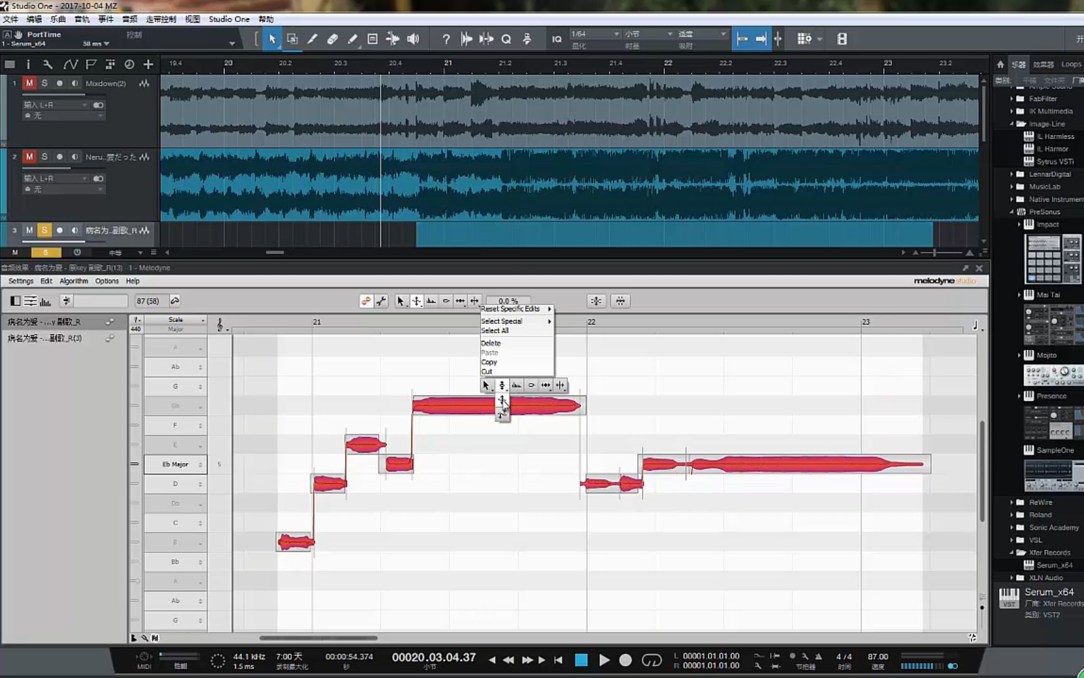The width and height of the screenshot is (1084, 678).
Task: Select the Range tool
Action: [x=292, y=39]
